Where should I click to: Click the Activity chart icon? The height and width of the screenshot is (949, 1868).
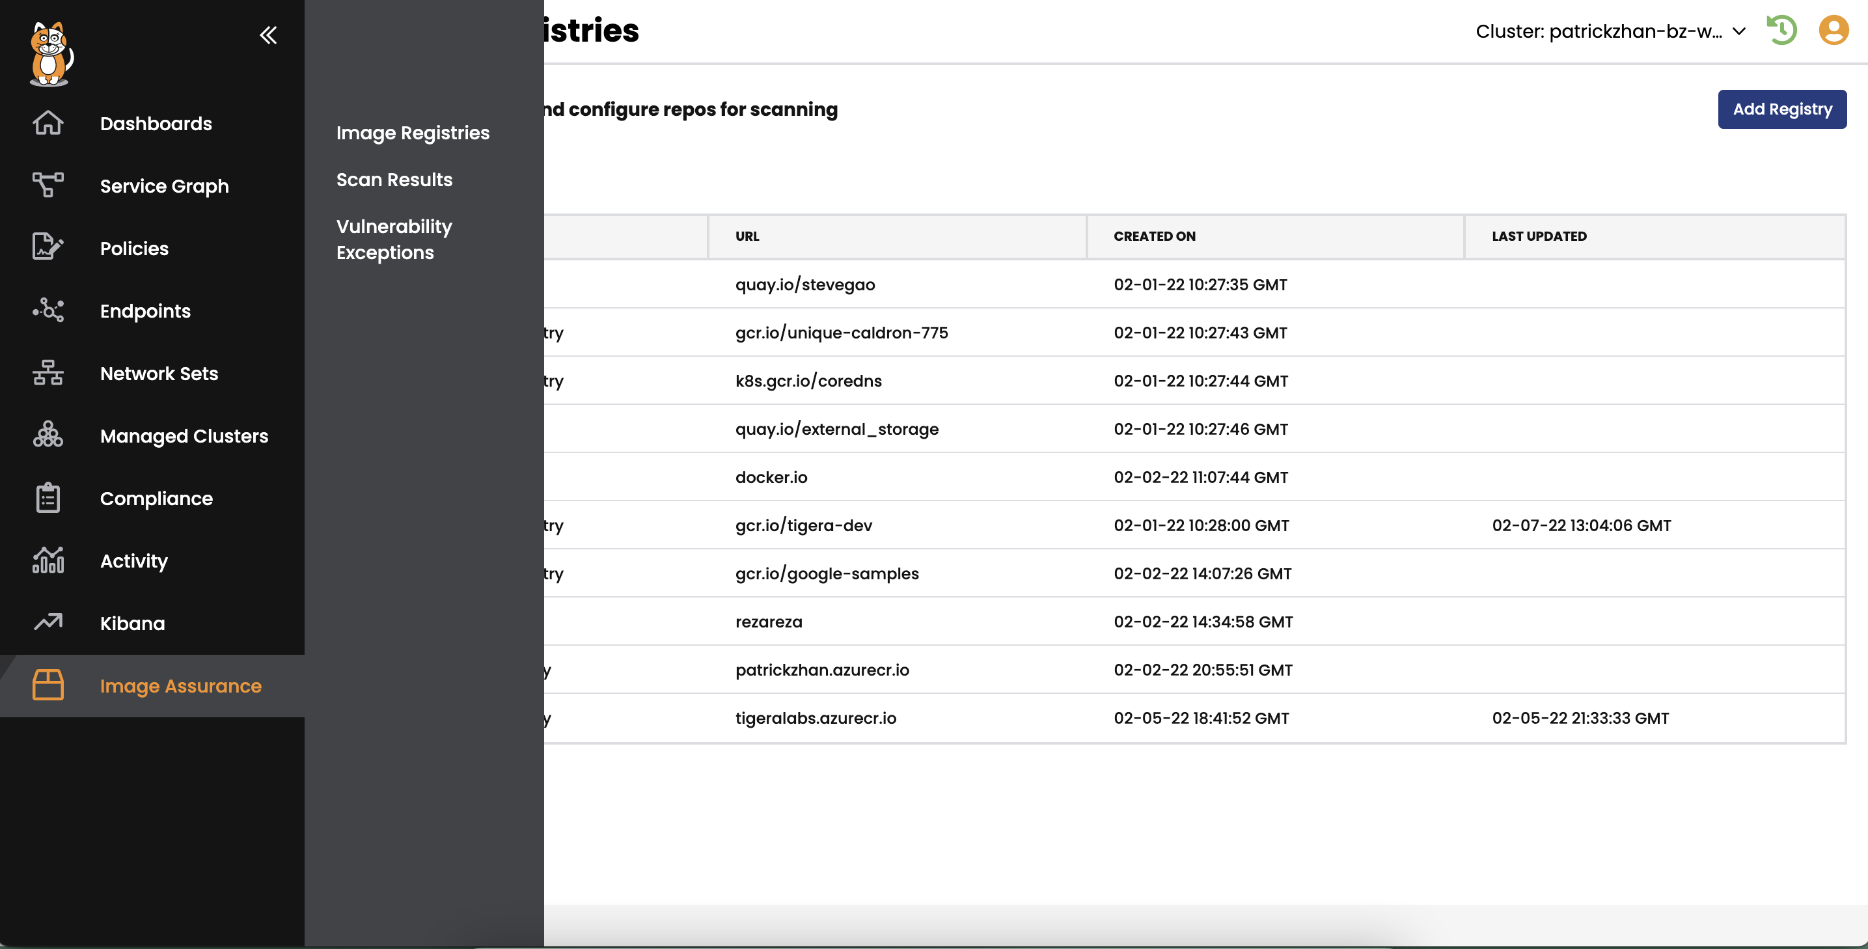[48, 560]
